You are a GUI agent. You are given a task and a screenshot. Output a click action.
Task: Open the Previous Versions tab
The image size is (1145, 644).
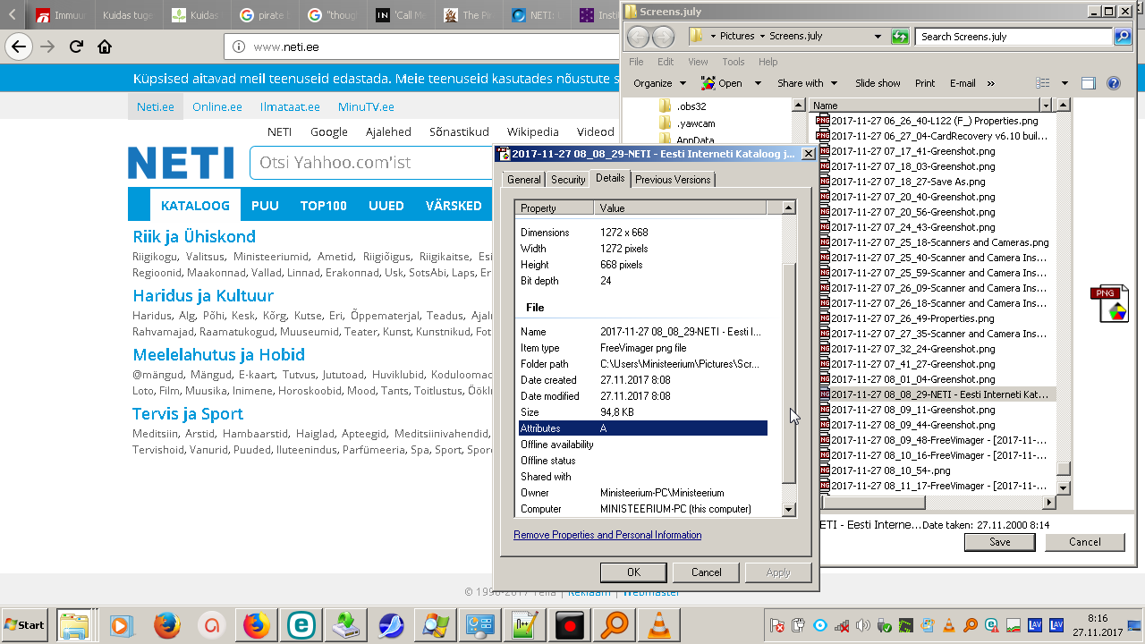pos(673,180)
